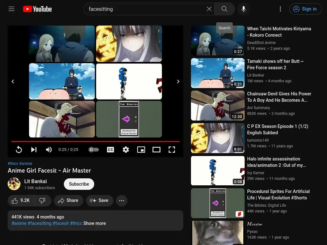Open the cat video by Pyxao
Screen dimensions: 327x245
(217, 233)
